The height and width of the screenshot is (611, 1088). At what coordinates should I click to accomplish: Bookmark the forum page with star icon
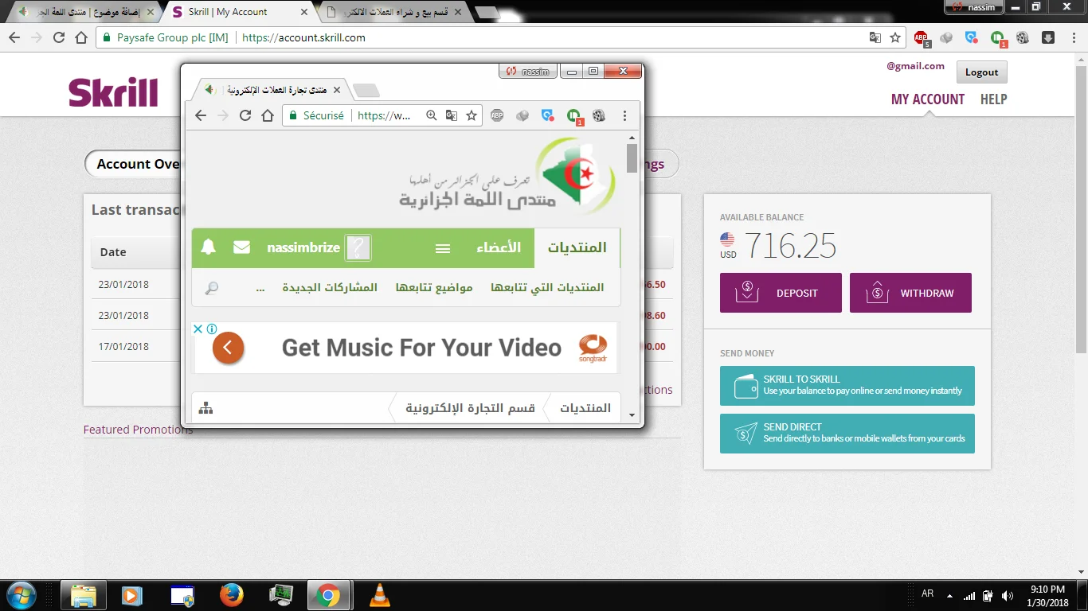472,115
